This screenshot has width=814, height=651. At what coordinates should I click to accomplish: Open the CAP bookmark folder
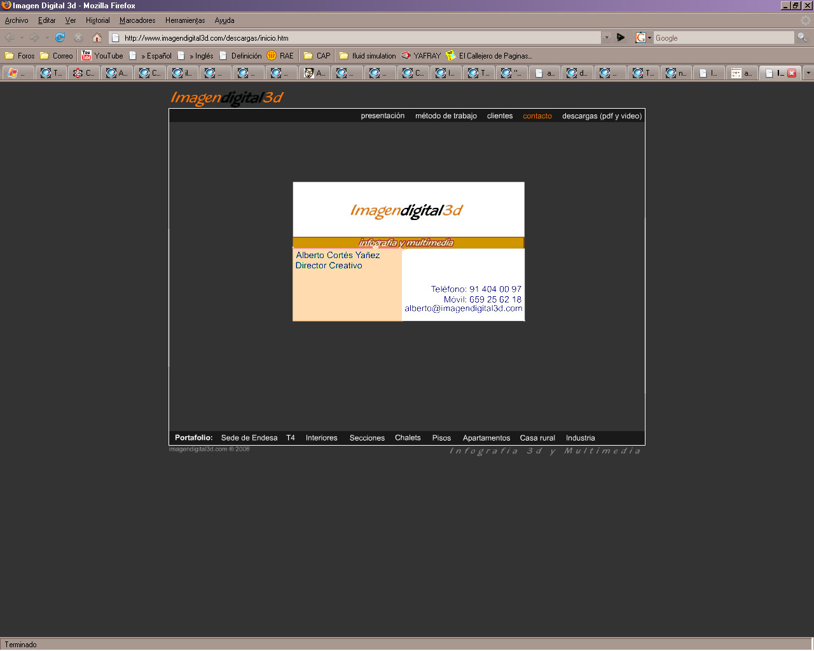pos(317,56)
